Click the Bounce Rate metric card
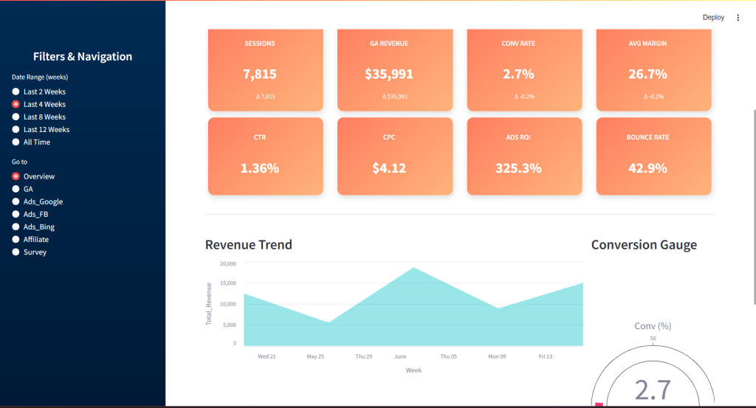This screenshot has width=756, height=408. click(653, 156)
